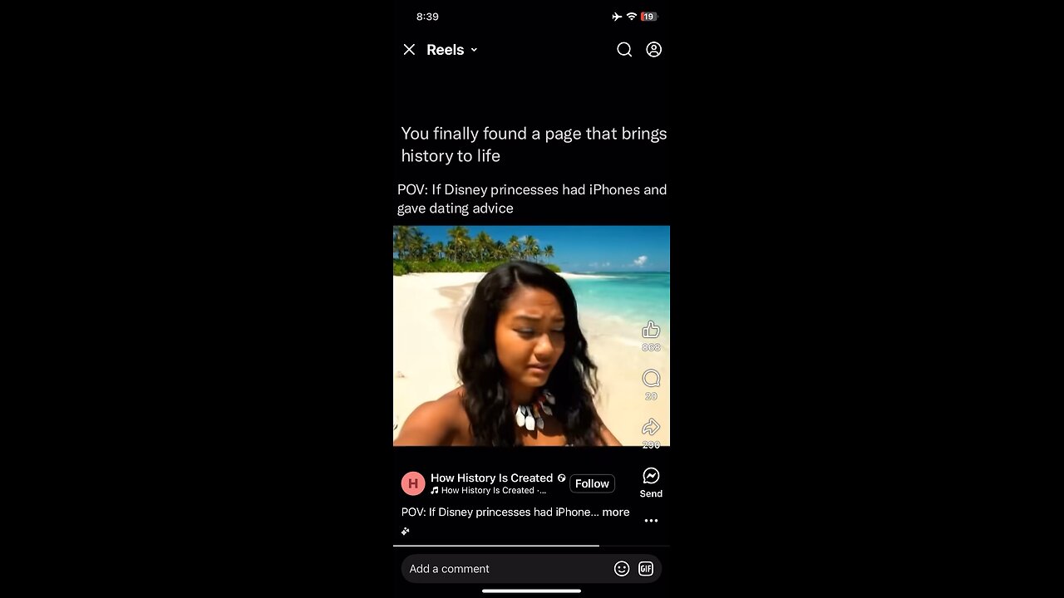The image size is (1064, 598).
Task: Like the reel with thumbs up icon
Action: (x=651, y=330)
